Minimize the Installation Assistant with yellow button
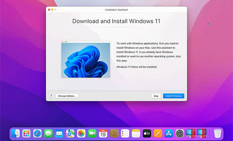The height and width of the screenshot is (141, 233). click(52, 10)
